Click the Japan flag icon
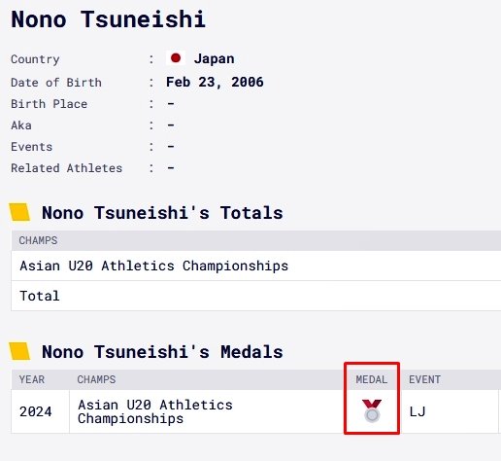 176,58
